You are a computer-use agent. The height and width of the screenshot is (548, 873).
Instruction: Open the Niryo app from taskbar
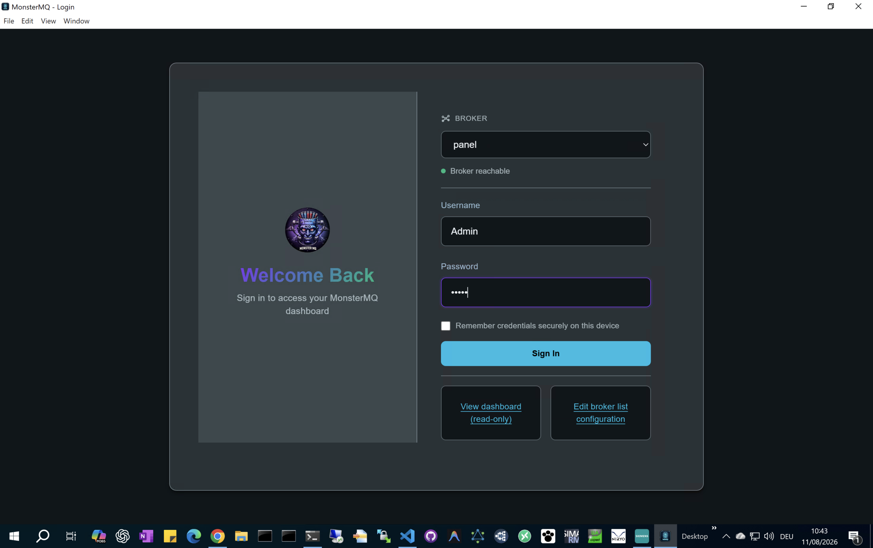click(618, 536)
